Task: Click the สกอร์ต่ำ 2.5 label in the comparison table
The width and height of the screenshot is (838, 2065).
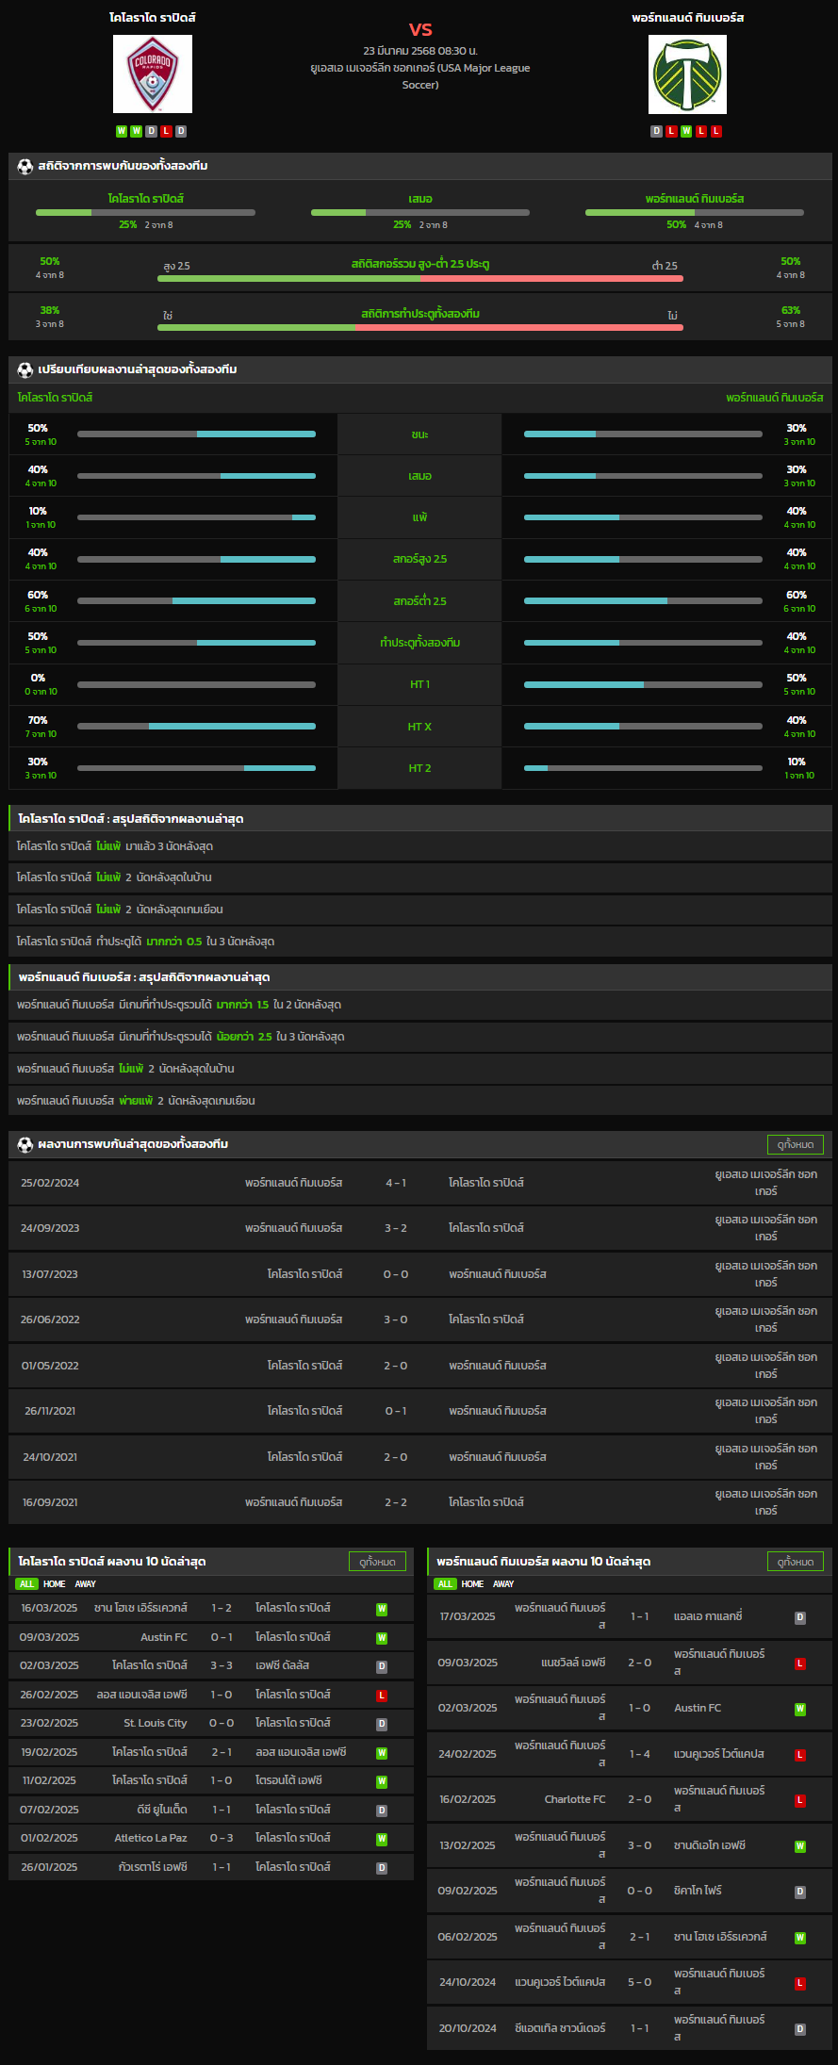Action: click(x=420, y=601)
